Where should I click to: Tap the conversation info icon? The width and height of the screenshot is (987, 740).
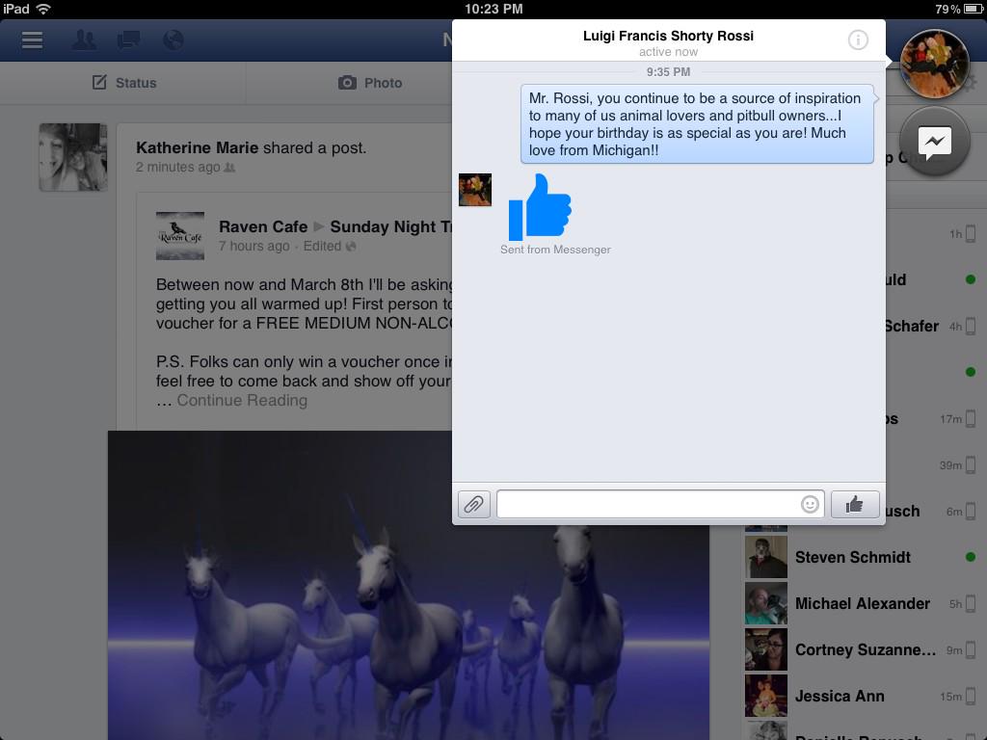coord(858,40)
